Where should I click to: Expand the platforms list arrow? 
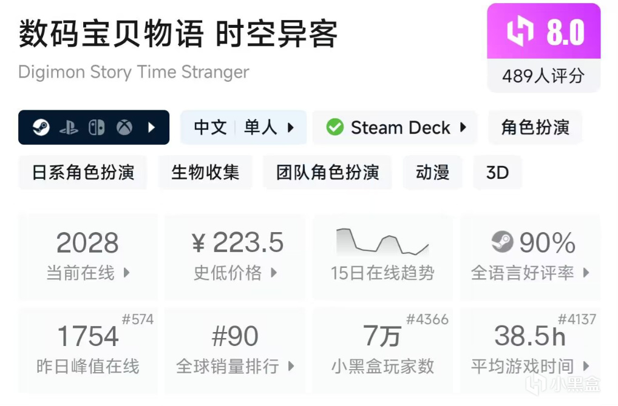(152, 128)
